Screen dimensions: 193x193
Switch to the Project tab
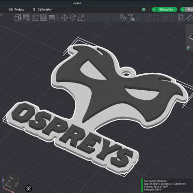point(16,10)
